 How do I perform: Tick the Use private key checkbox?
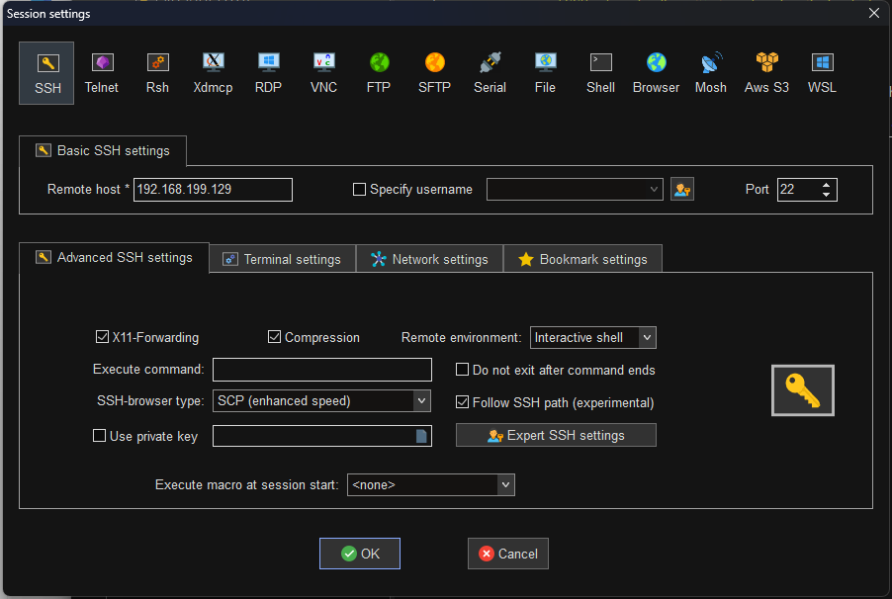pyautogui.click(x=99, y=436)
